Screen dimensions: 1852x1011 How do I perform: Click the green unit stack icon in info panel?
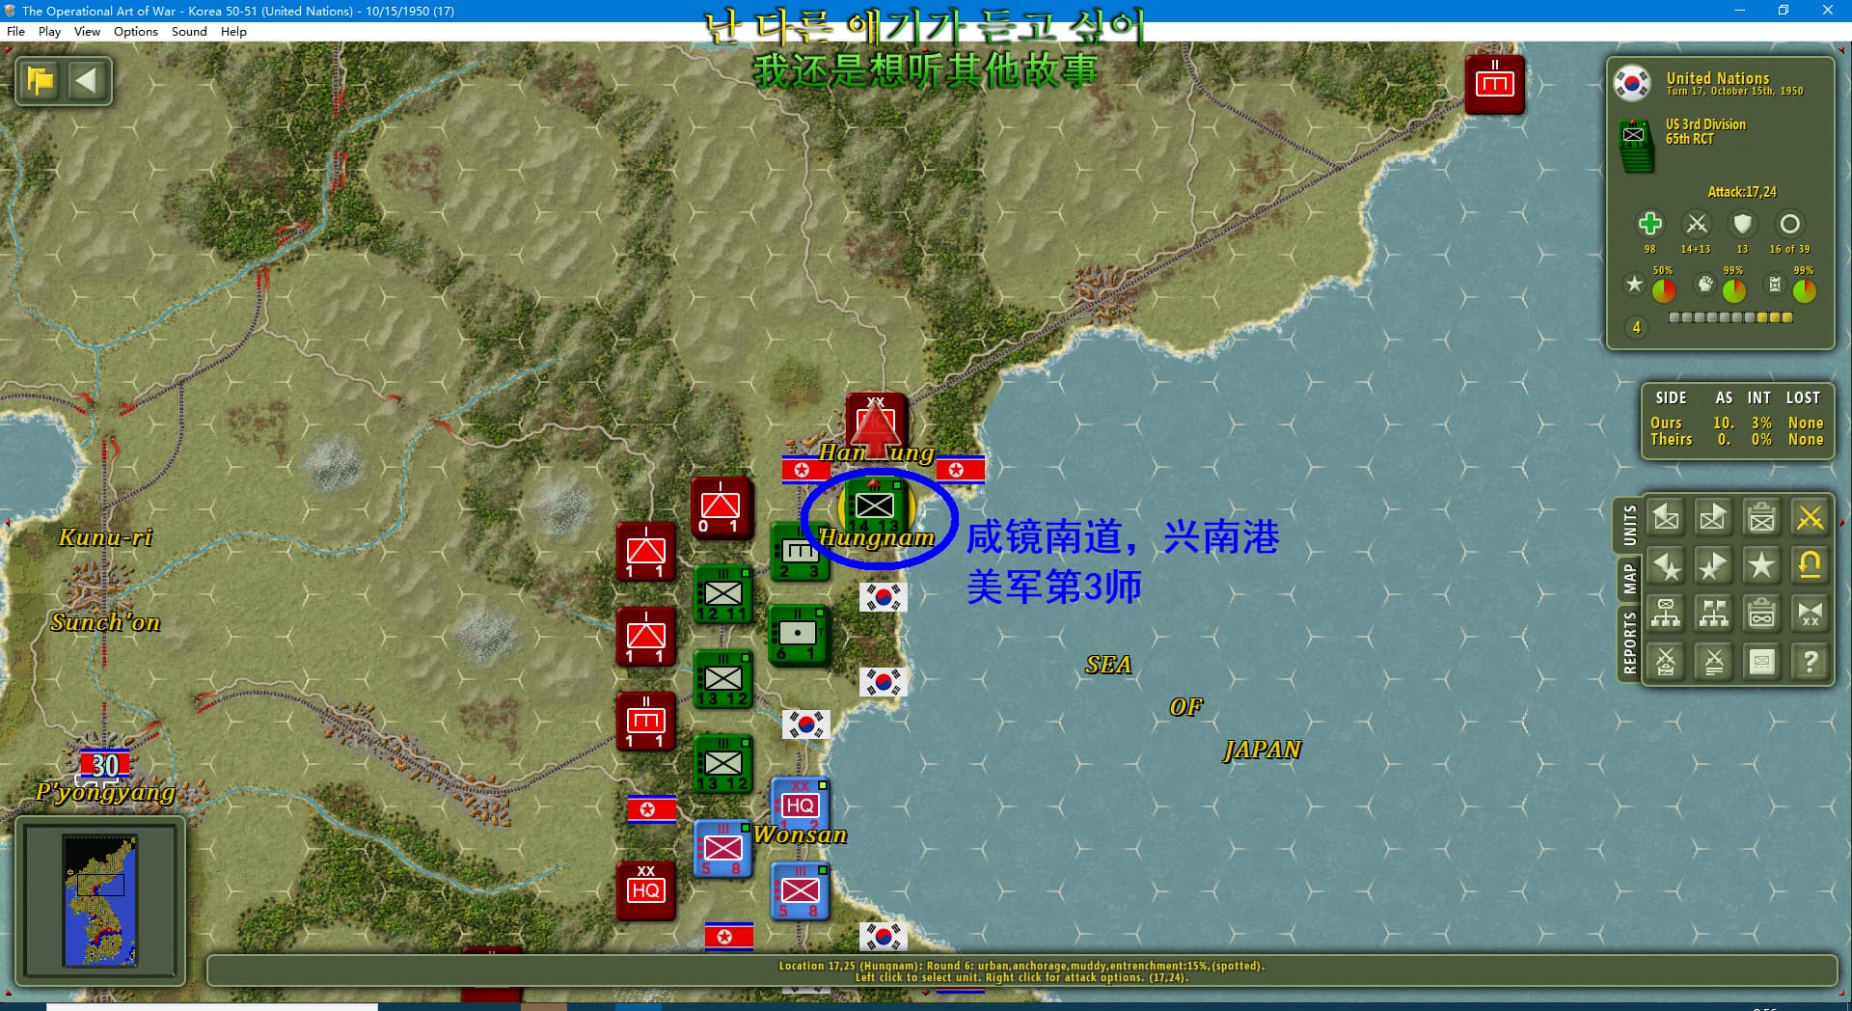tap(1635, 145)
